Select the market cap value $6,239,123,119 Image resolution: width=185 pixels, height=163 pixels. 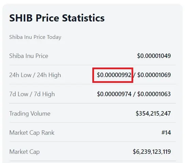[152, 152]
